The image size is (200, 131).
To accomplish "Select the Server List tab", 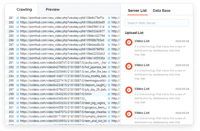I will point(137,11).
